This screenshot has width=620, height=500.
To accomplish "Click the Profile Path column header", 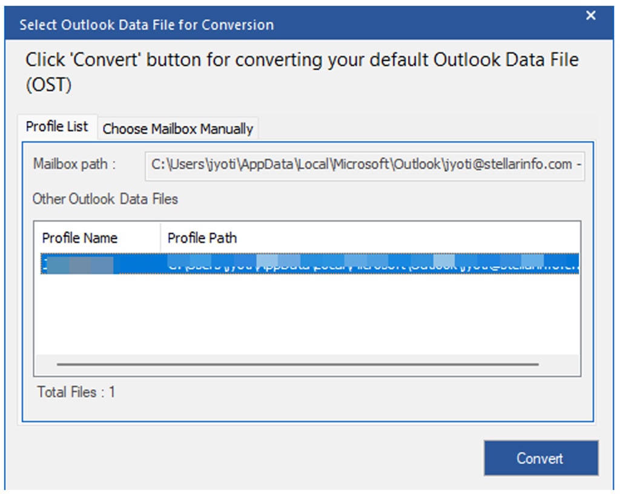I will click(370, 238).
